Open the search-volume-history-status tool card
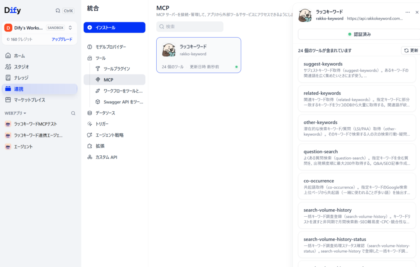 coord(357,245)
